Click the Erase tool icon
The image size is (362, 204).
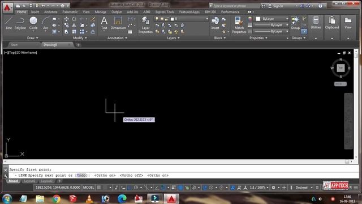tap(93, 19)
